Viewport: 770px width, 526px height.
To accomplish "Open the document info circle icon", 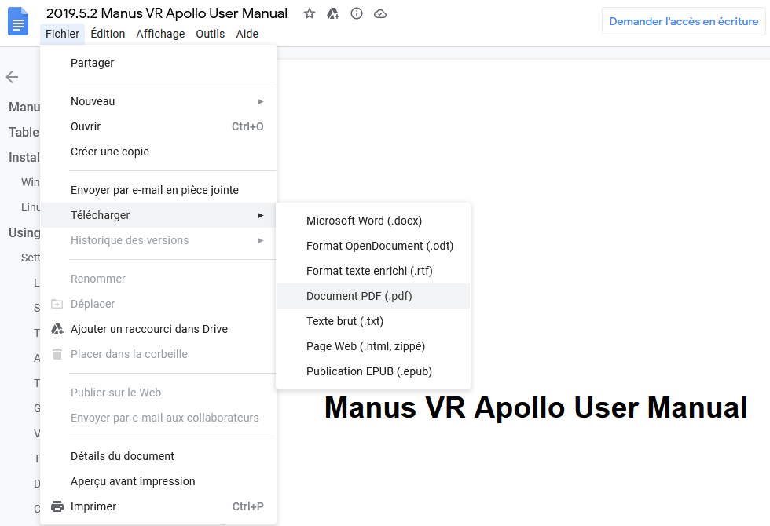I will (x=357, y=13).
